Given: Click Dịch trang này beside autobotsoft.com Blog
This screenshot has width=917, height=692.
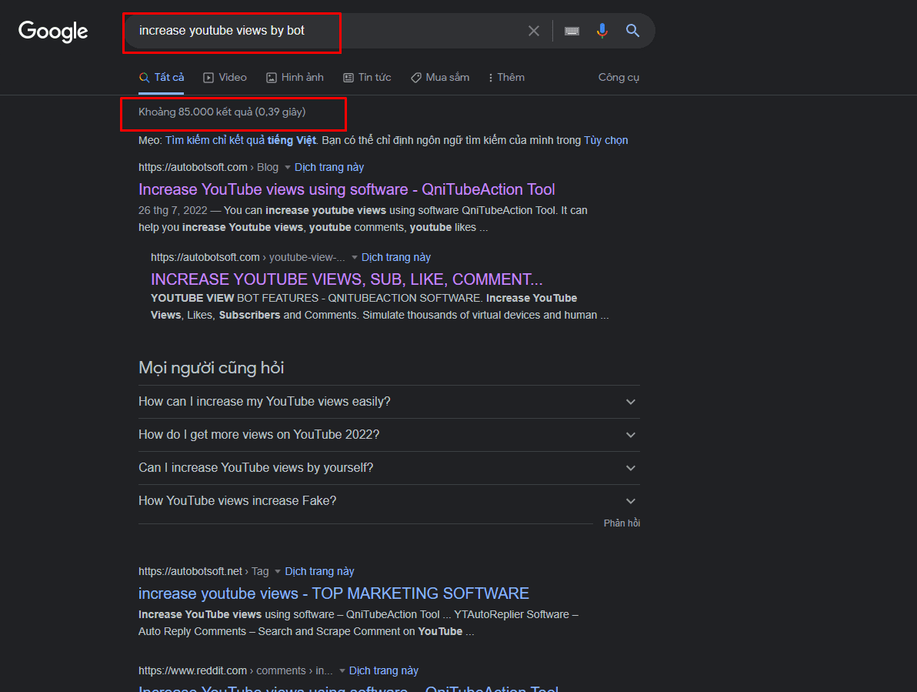Looking at the screenshot, I should click(329, 167).
